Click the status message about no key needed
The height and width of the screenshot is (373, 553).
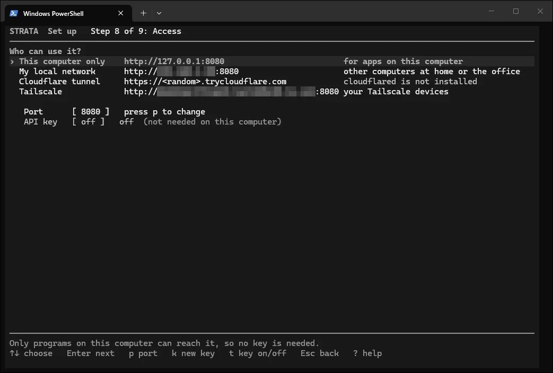click(x=164, y=343)
